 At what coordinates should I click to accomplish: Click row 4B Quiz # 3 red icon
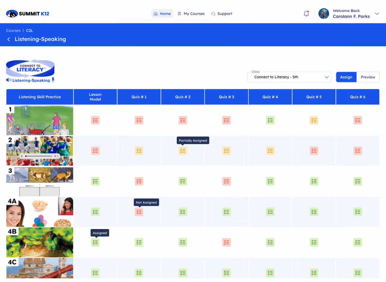tap(227, 242)
